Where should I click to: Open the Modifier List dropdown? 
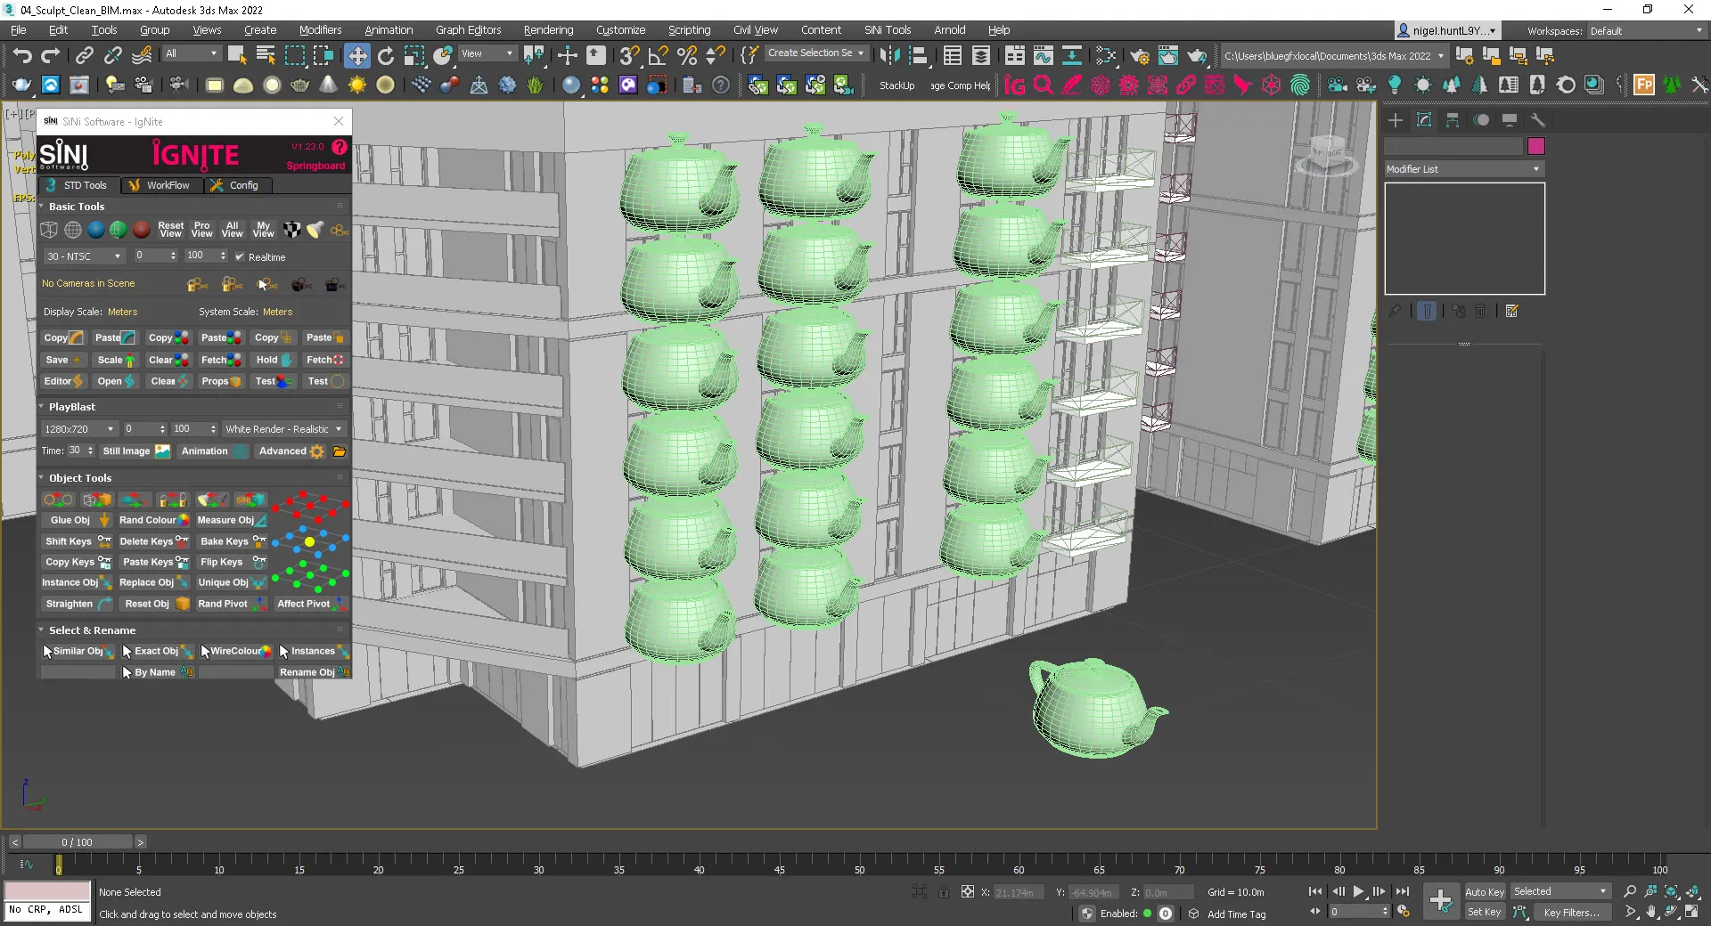(1464, 169)
